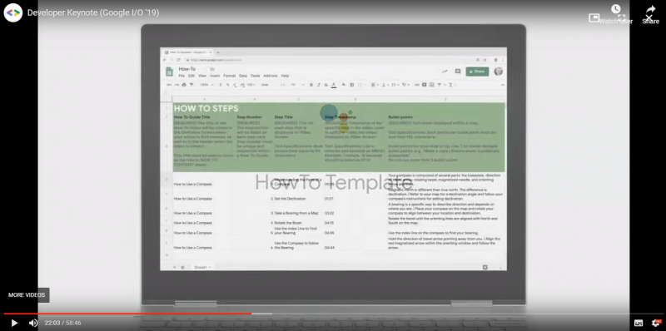Select the 03:22 timestamp cell
Screen dimensions: 666x331
329,213
